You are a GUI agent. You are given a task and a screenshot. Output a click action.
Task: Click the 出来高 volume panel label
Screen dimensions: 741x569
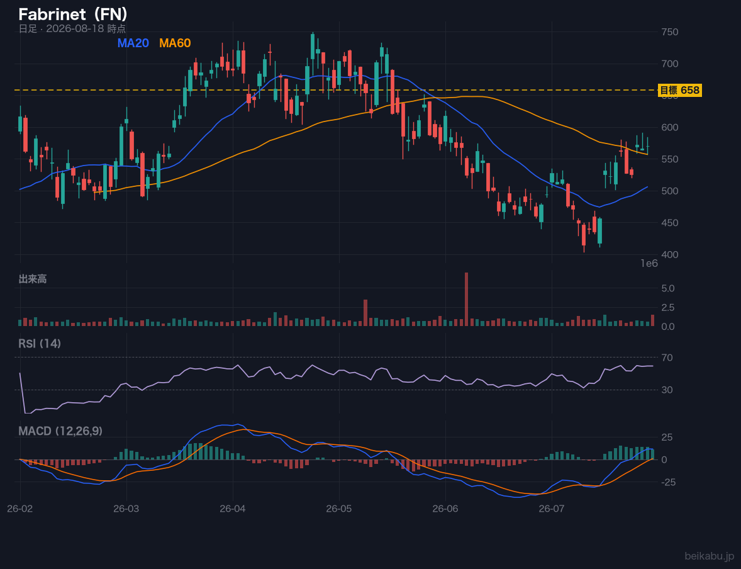coord(33,279)
